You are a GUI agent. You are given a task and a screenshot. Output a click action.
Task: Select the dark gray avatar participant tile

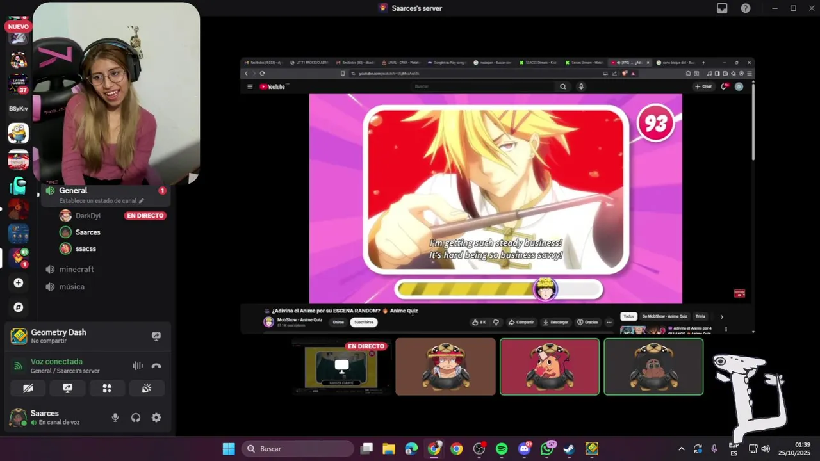point(653,367)
